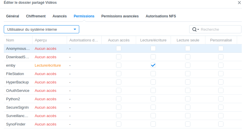The width and height of the screenshot is (242, 133).
Task: Switch to the Général tab
Action: (12, 16)
